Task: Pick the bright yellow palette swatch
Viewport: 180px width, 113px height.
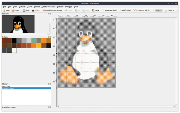Action: [39, 46]
